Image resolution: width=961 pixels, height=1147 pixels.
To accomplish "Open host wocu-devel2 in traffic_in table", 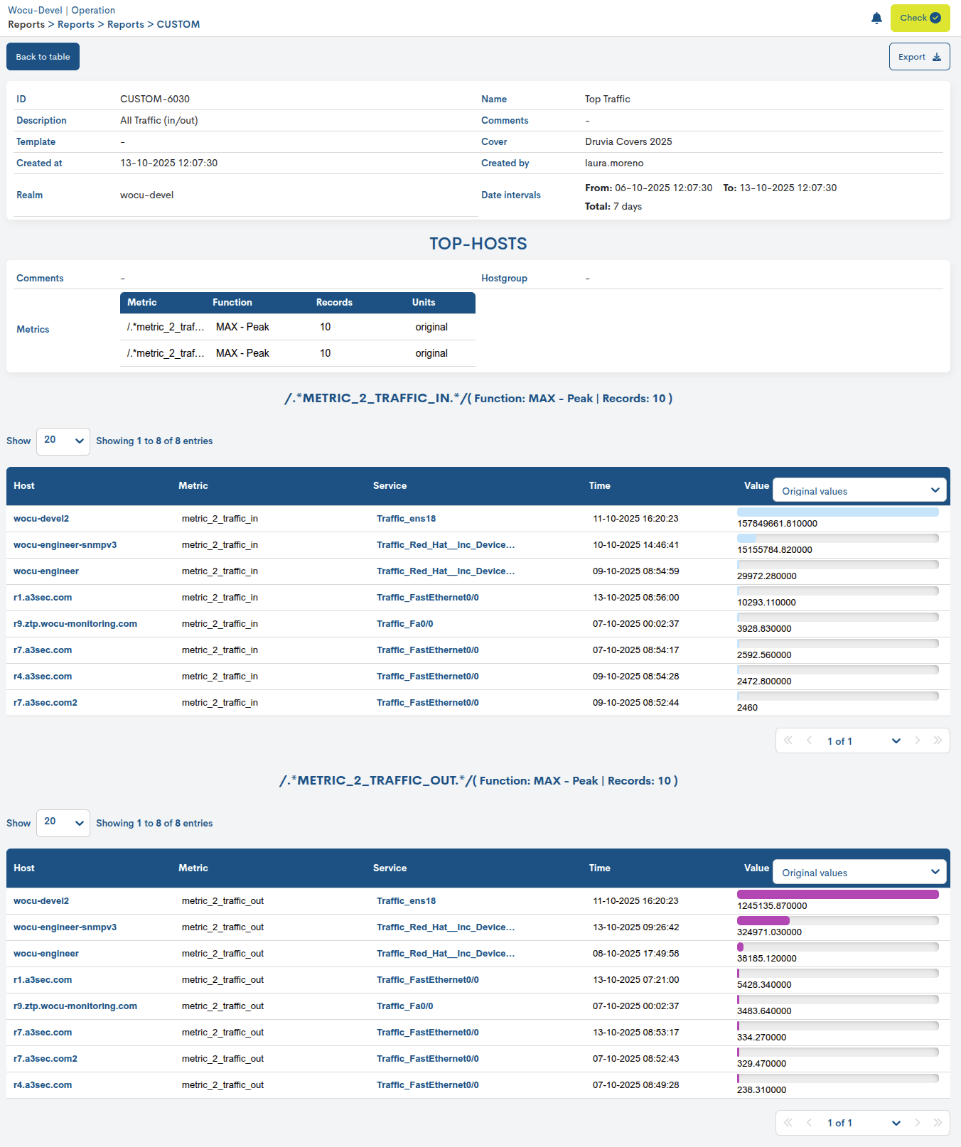I will 41,519.
